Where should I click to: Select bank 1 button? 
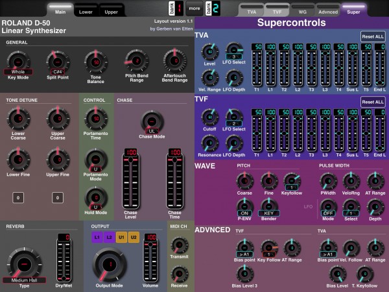176,8
